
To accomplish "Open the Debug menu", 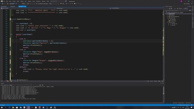I will tap(22, 1).
